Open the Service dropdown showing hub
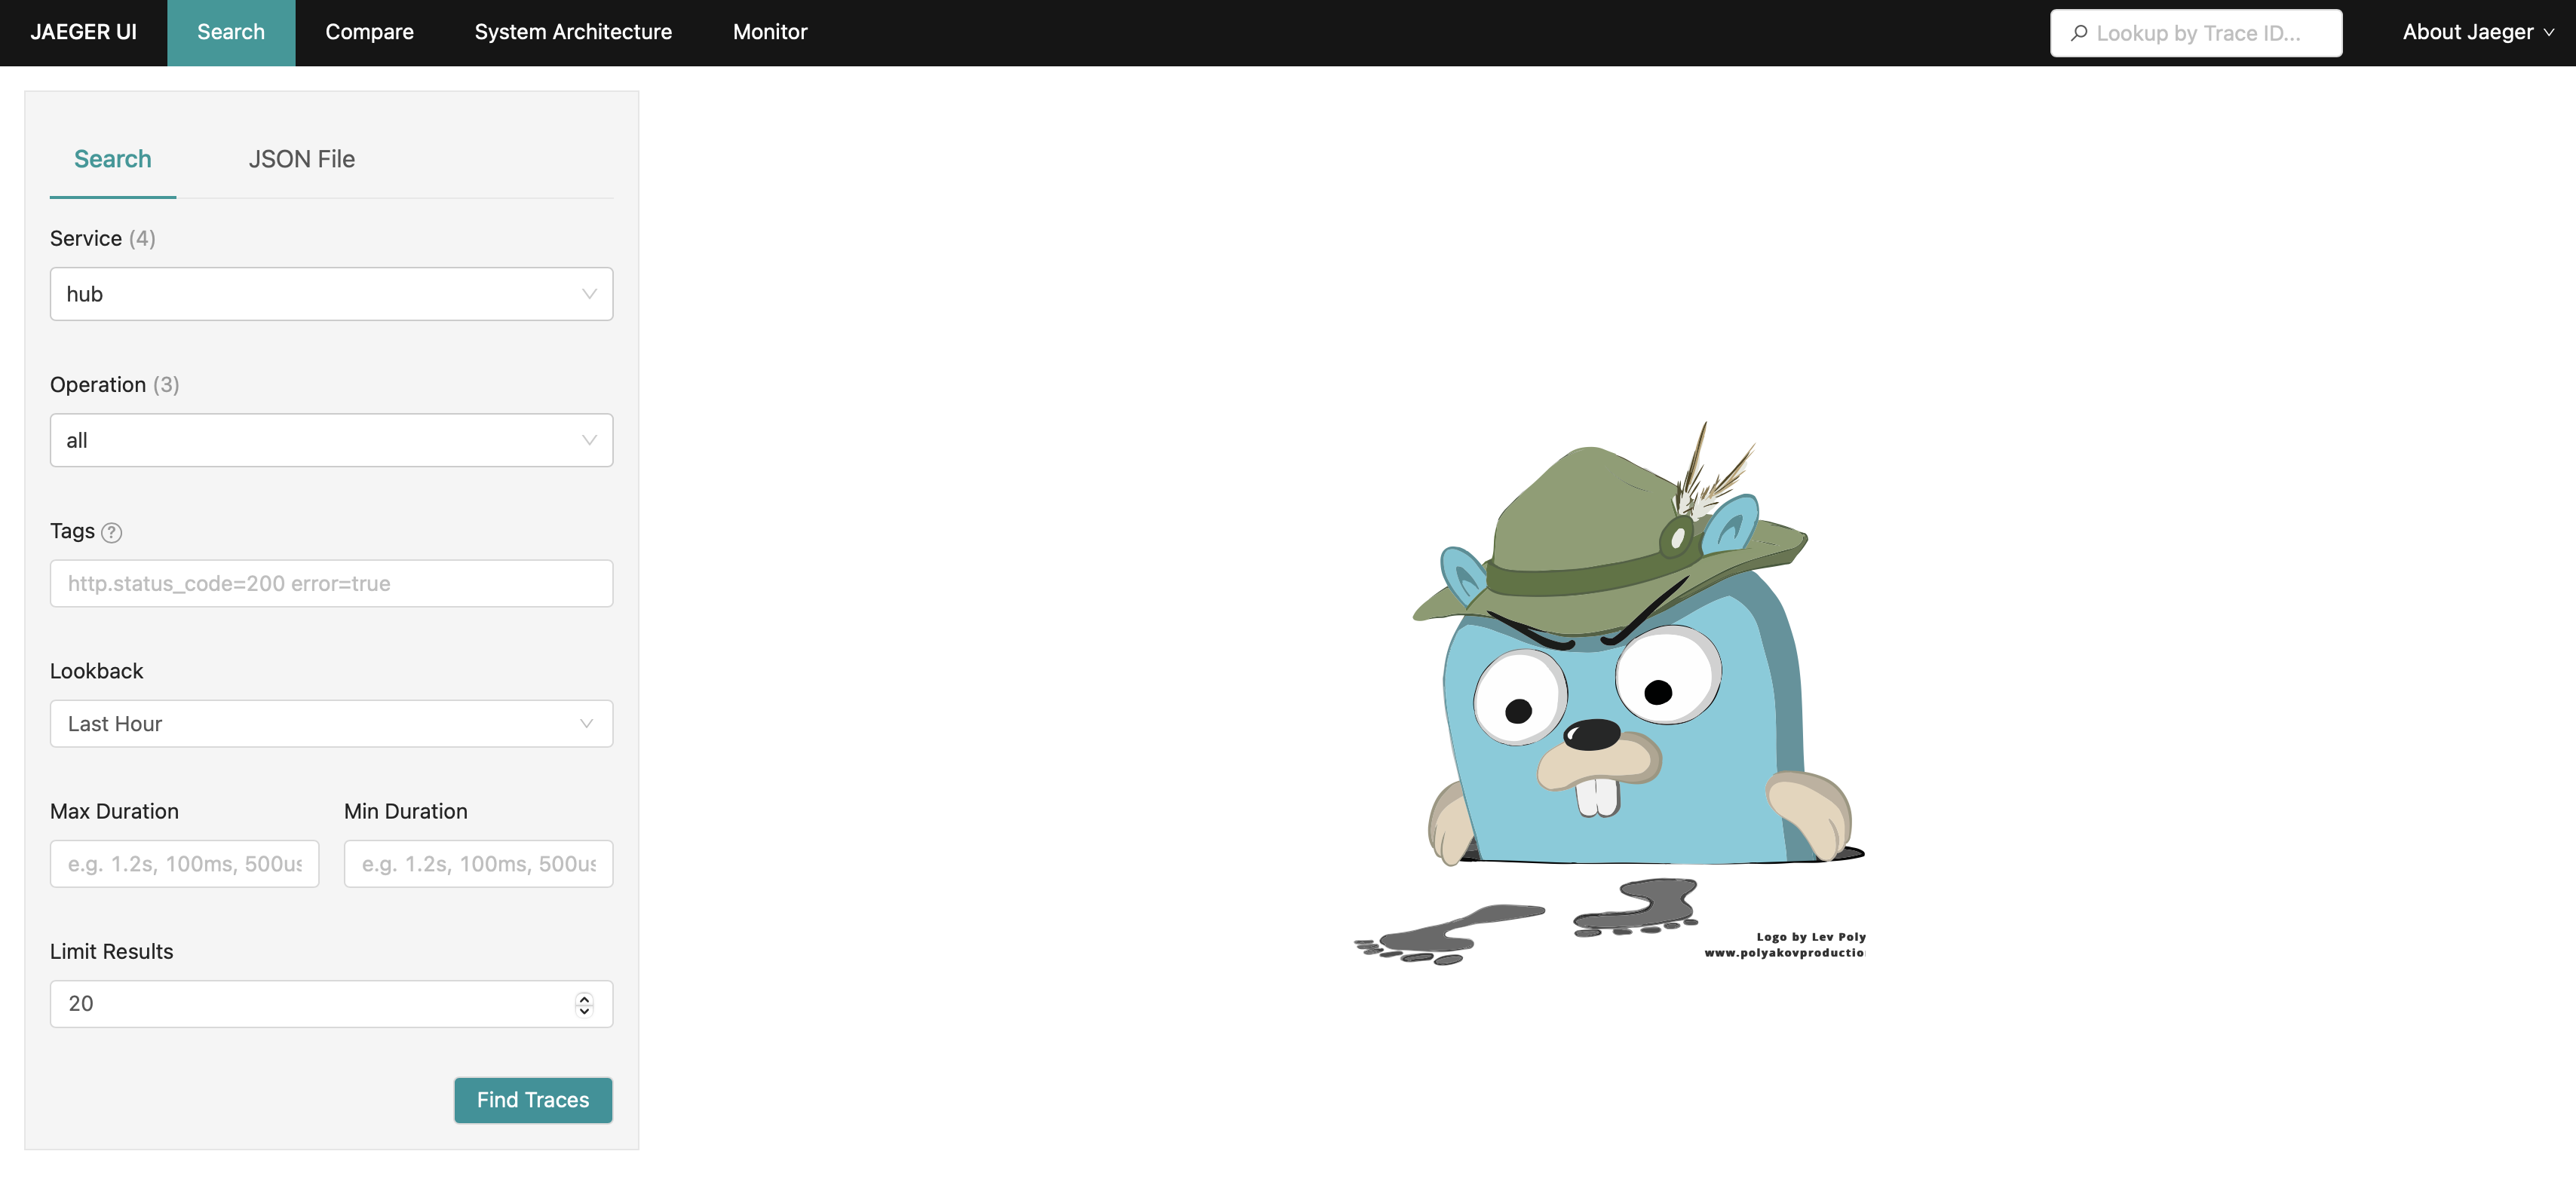The height and width of the screenshot is (1191, 2576). [x=331, y=294]
